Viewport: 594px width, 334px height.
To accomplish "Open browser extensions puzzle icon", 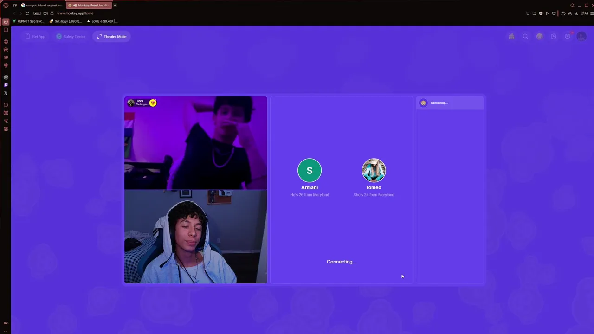I will point(563,13).
